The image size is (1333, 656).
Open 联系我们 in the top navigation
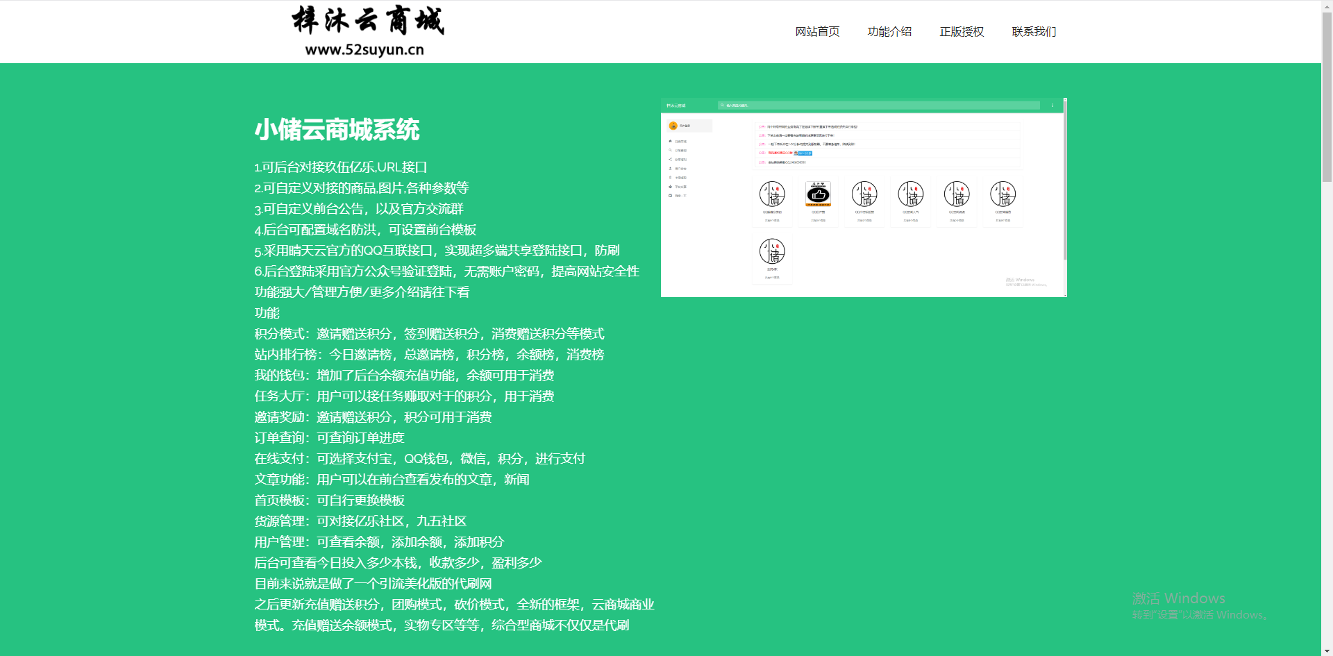[1034, 32]
